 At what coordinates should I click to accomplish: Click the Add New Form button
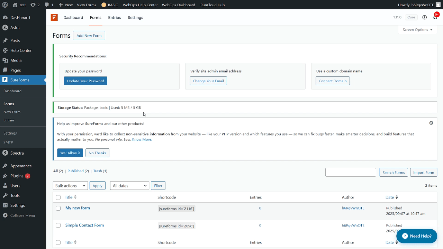(x=89, y=36)
